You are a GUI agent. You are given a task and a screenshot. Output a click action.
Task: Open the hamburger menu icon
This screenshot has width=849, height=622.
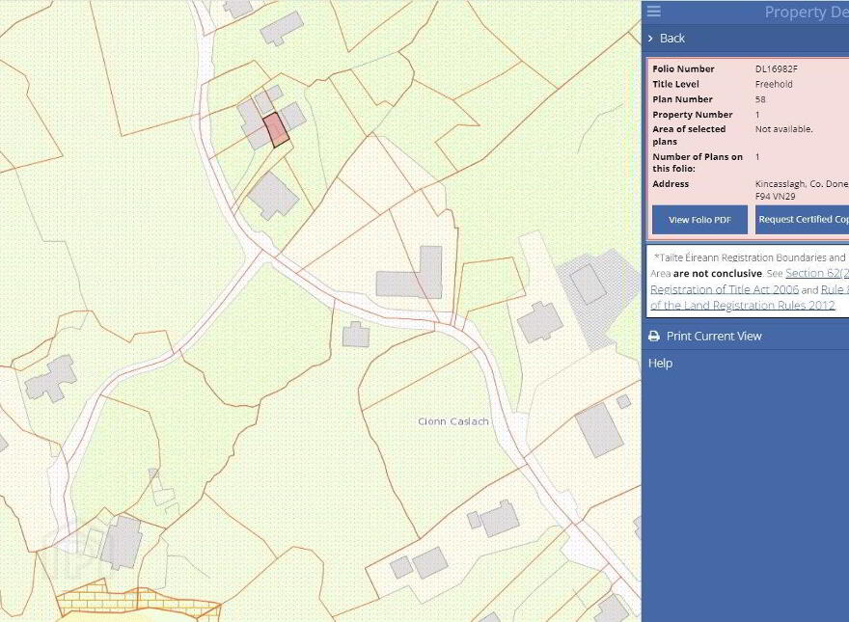653,12
